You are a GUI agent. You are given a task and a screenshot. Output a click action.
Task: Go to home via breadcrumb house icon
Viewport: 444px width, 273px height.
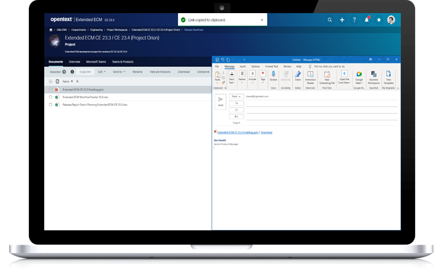(x=51, y=30)
